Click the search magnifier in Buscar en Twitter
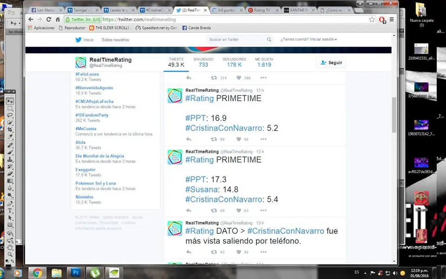Image resolution: width=446 pixels, height=279 pixels. tap(269, 40)
